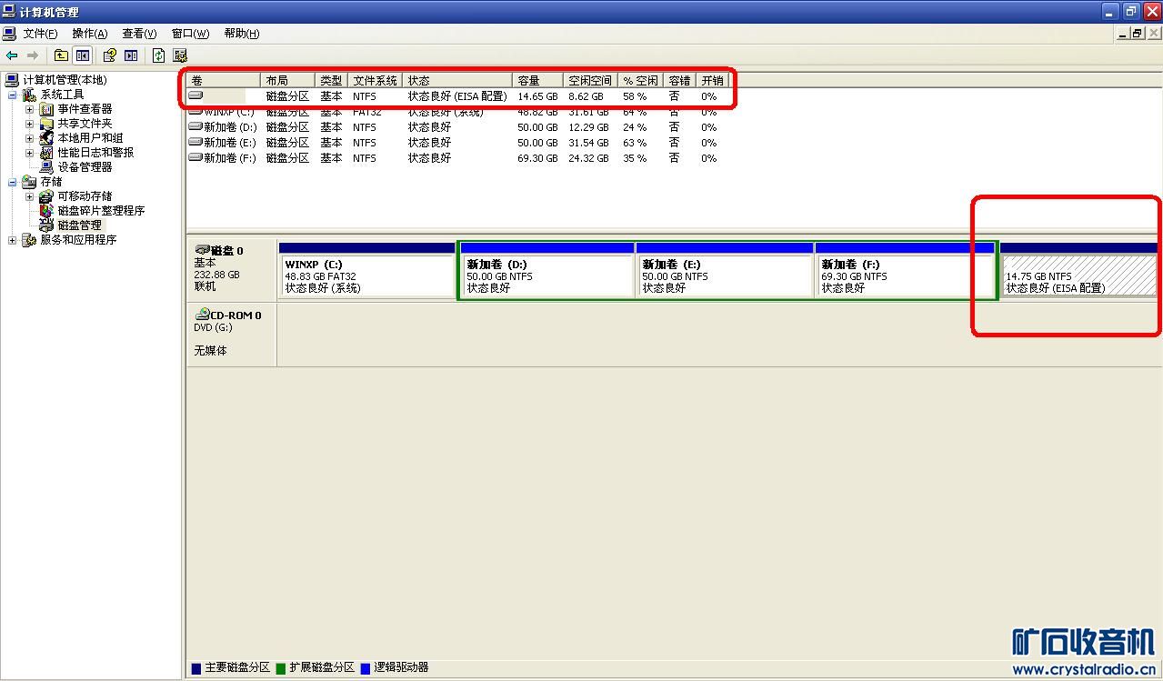The height and width of the screenshot is (681, 1163).
Task: Click the 状态良好 (EISA 配置) status cell in list
Action: pos(457,96)
